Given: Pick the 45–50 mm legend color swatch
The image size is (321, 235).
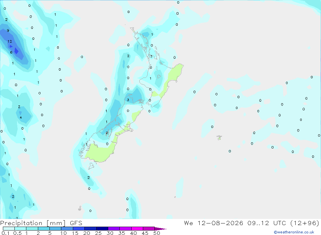Looking at the screenshot, I should (149, 229).
